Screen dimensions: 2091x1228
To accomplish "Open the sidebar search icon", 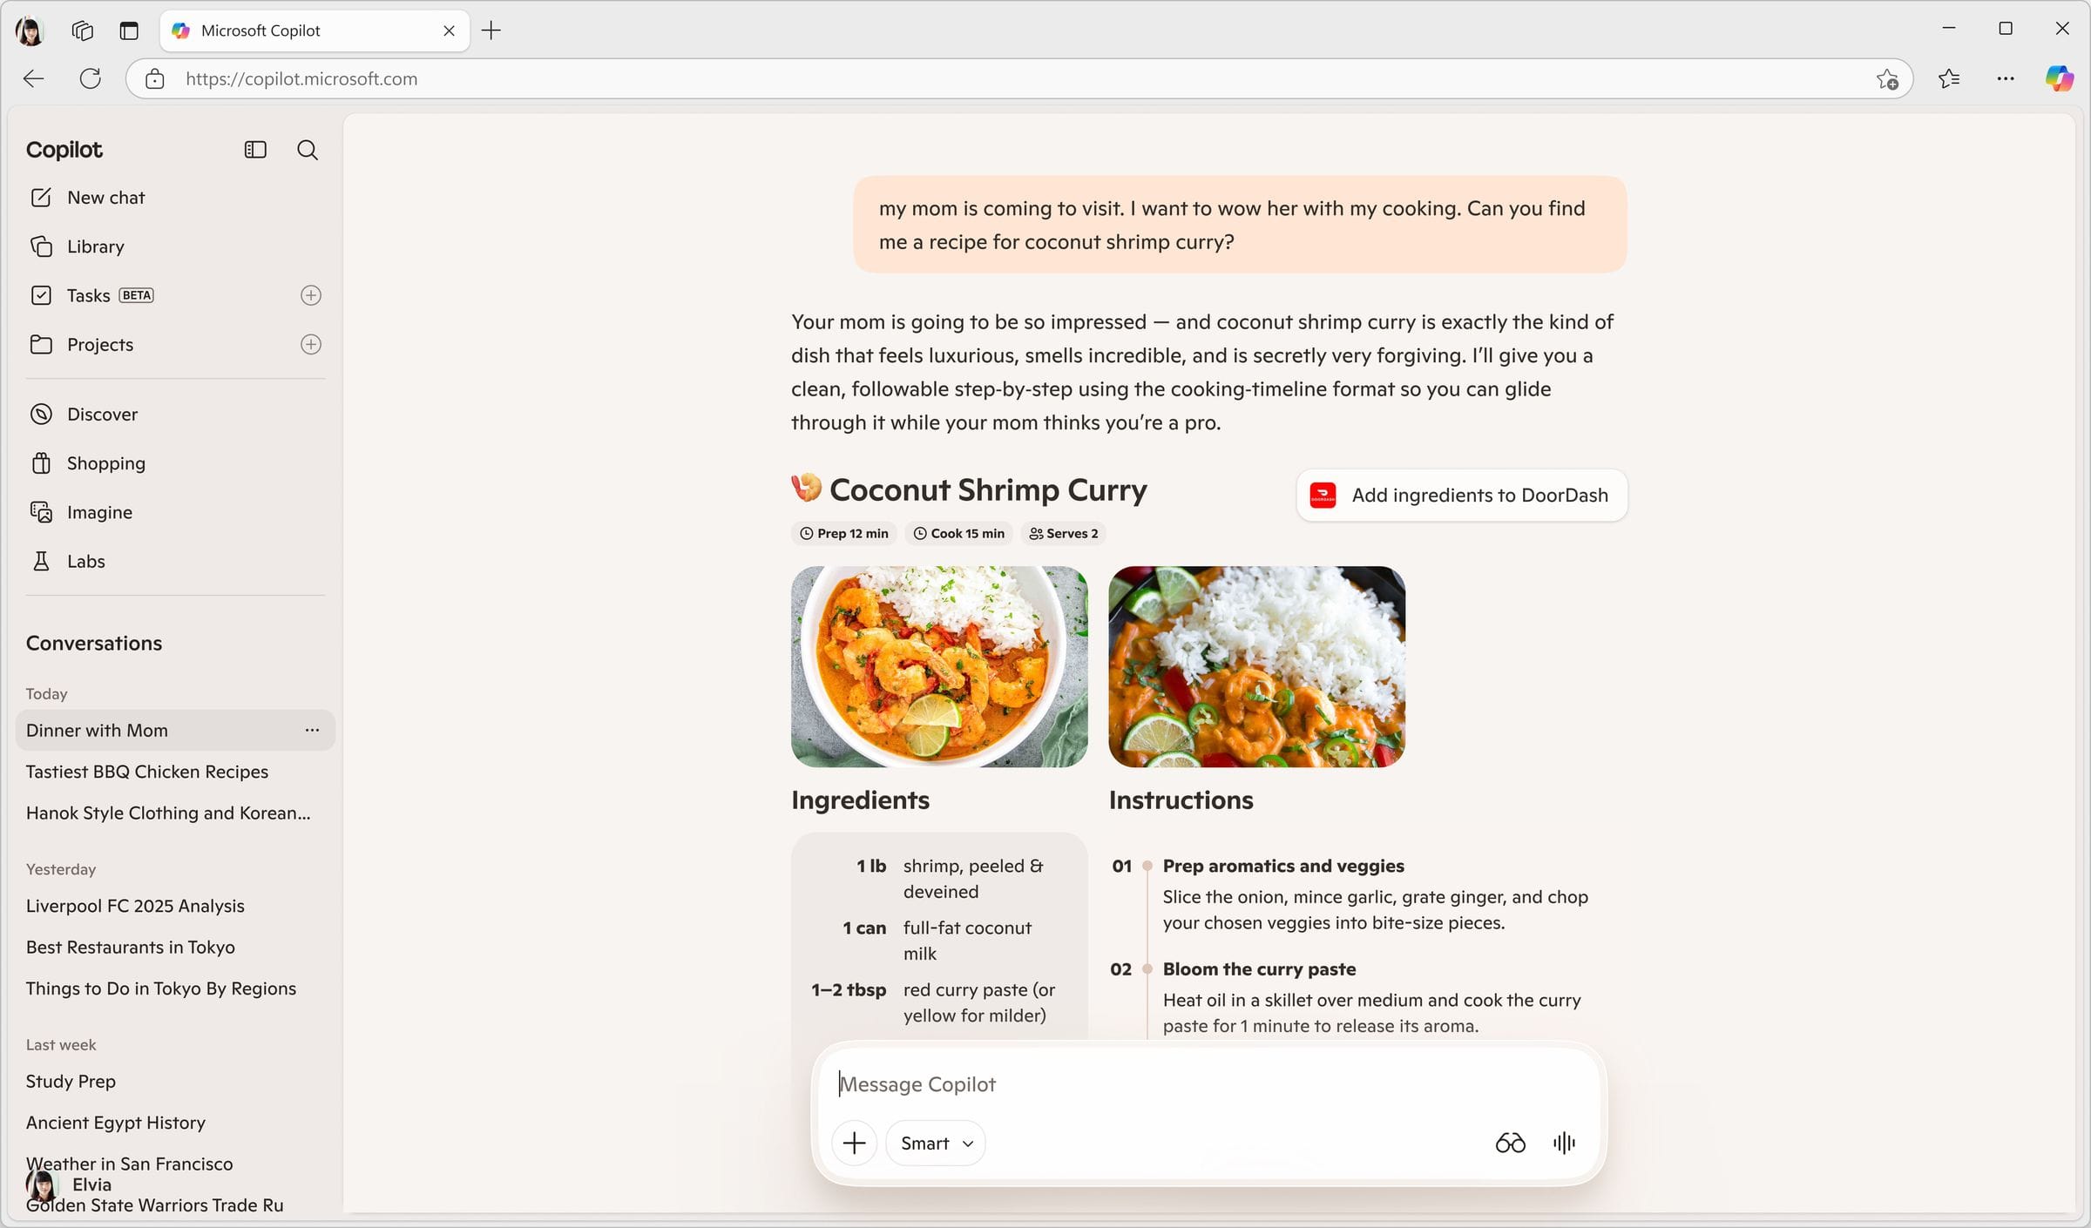I will 307,150.
